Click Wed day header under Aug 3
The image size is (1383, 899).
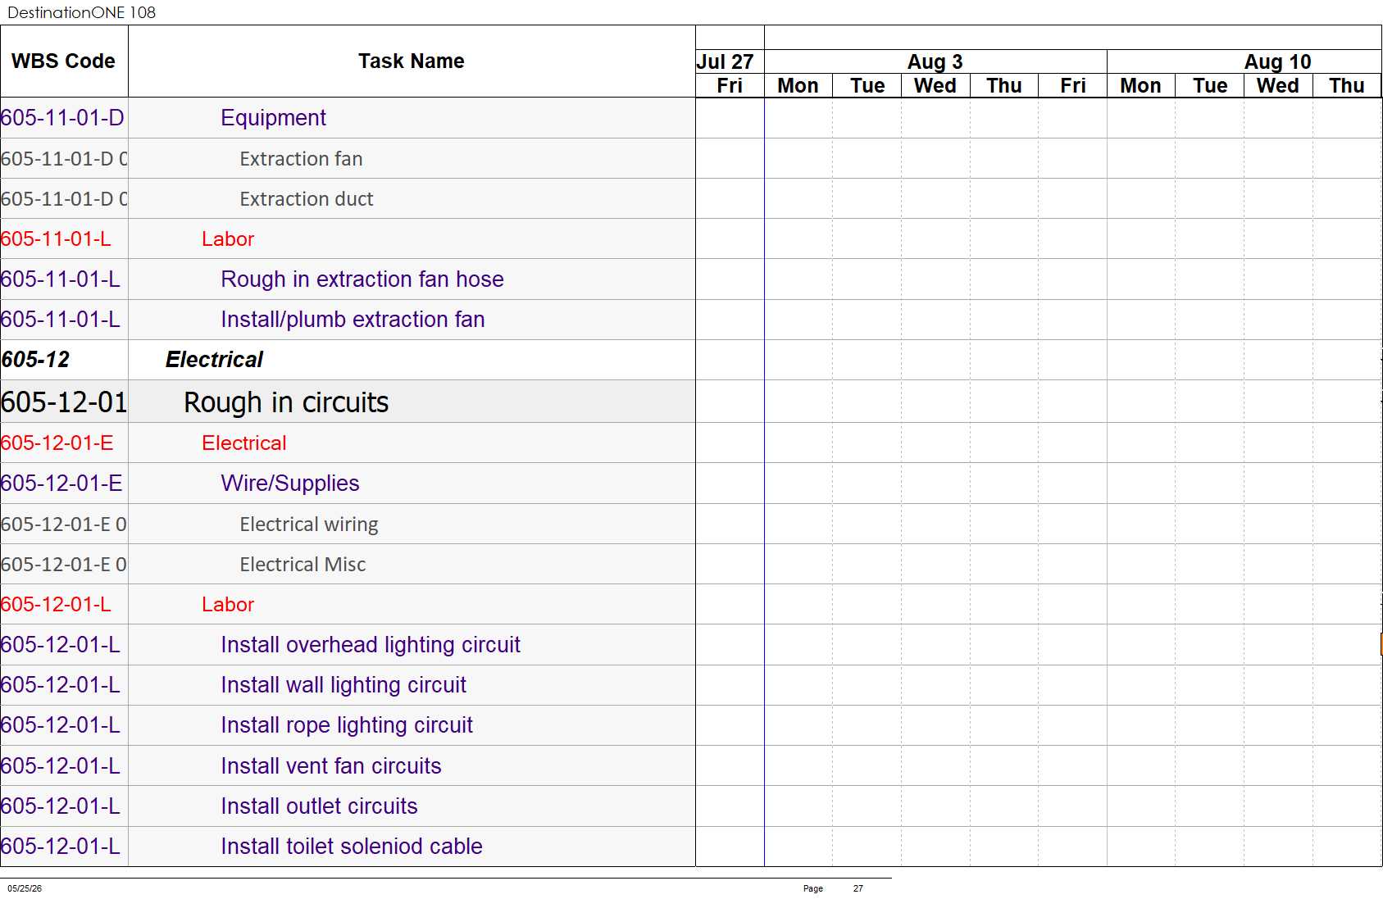[935, 86]
